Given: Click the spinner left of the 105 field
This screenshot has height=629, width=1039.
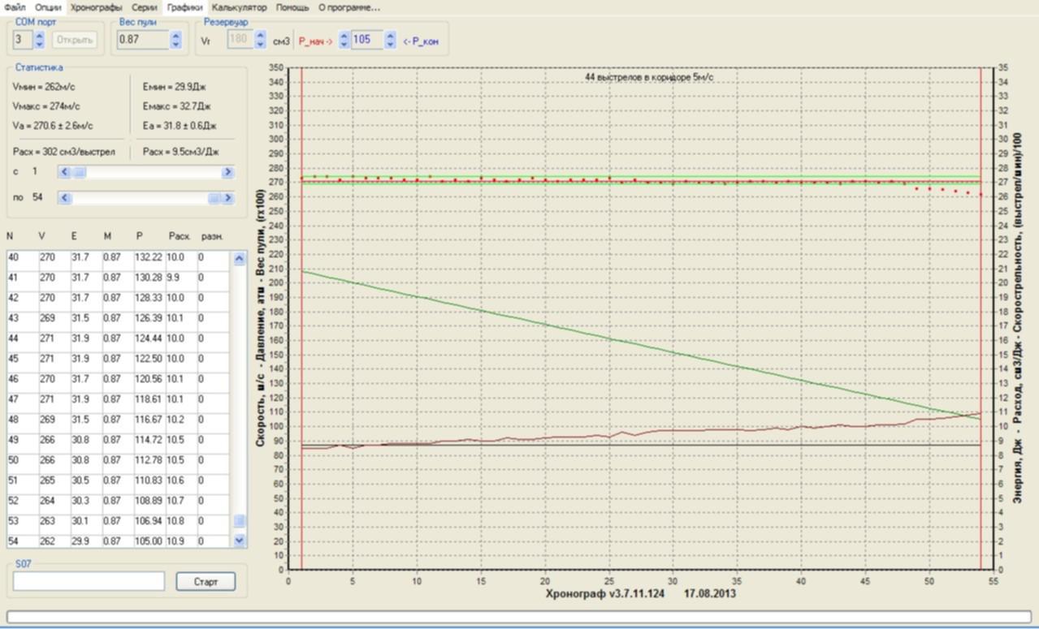Looking at the screenshot, I should (344, 40).
